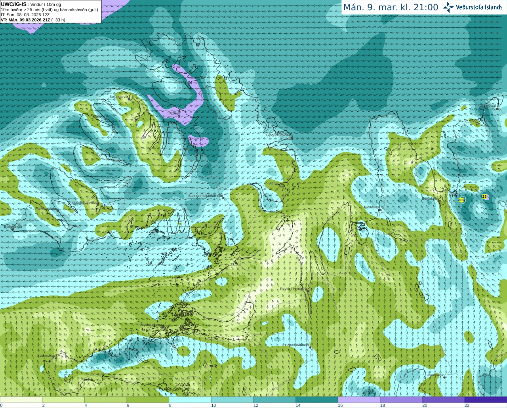Select the 6–8 m/s olive green legend swatch
Image resolution: width=507 pixels, height=408 pixels.
[148, 400]
